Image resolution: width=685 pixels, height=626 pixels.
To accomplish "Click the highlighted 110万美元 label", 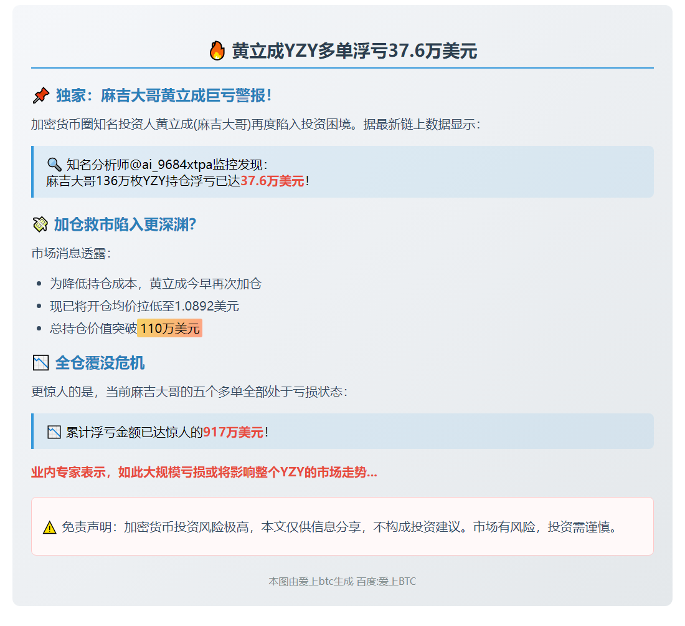I will point(169,328).
